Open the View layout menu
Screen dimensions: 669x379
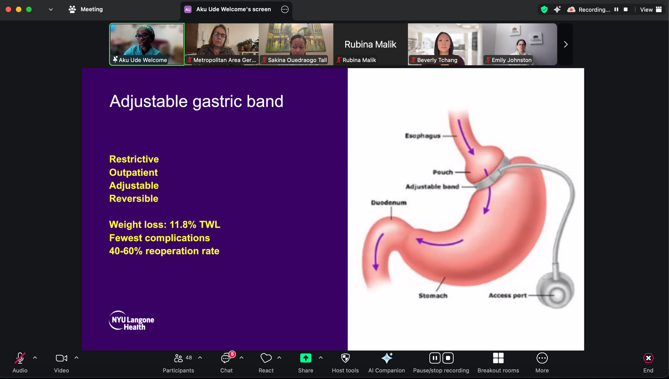point(651,9)
